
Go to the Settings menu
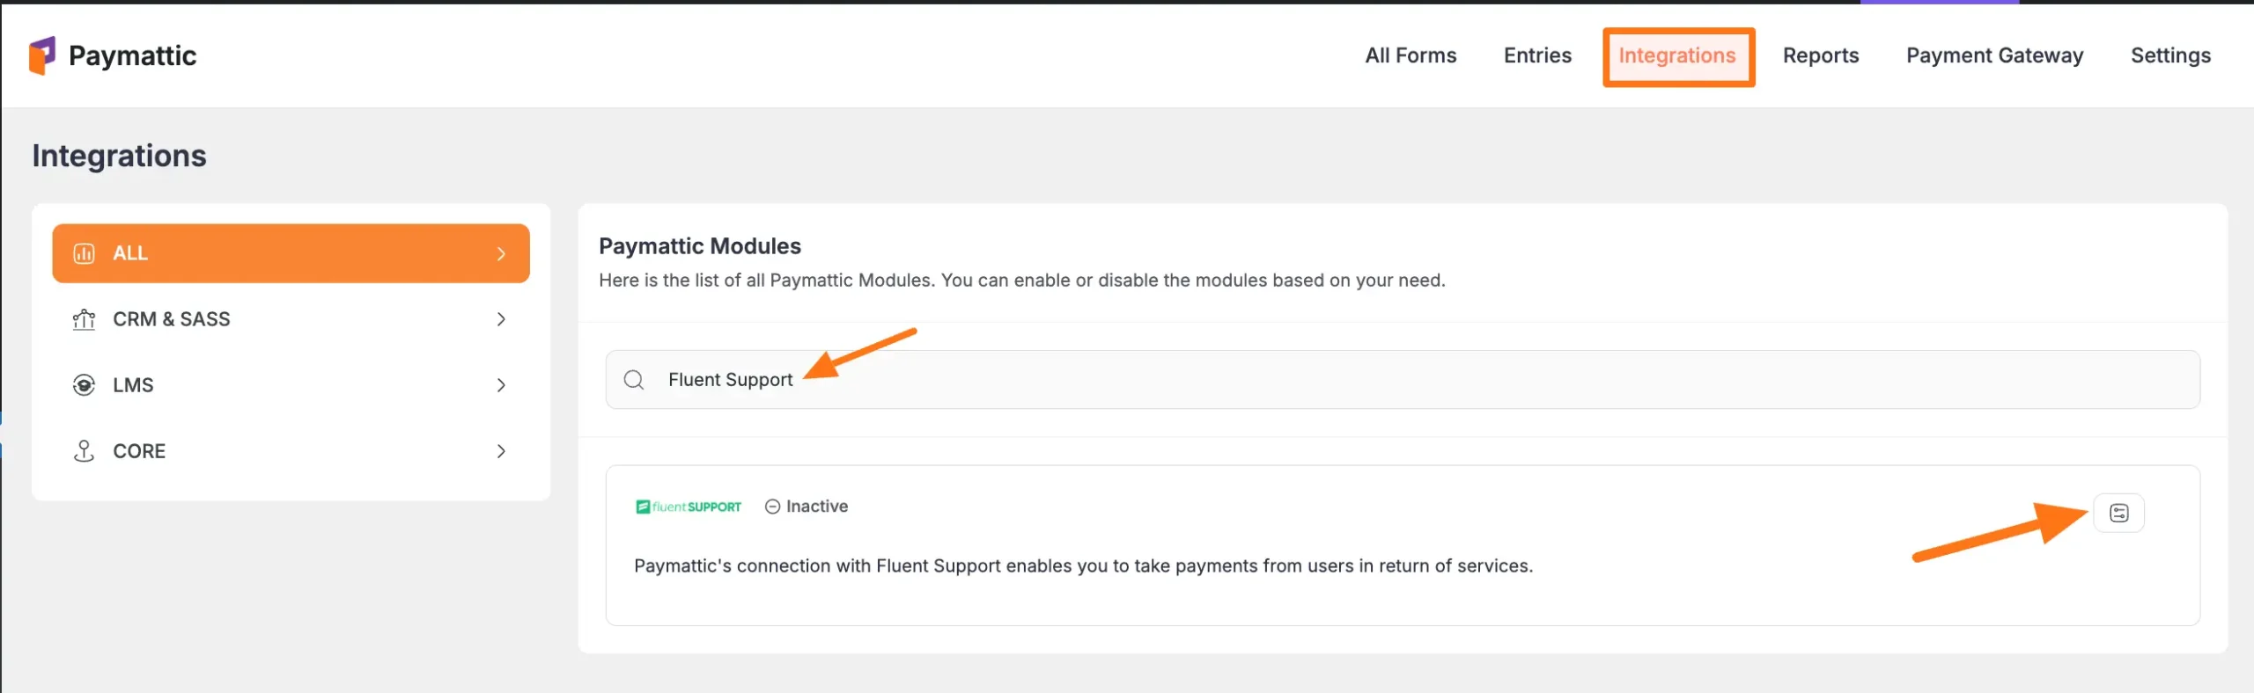coord(2170,55)
